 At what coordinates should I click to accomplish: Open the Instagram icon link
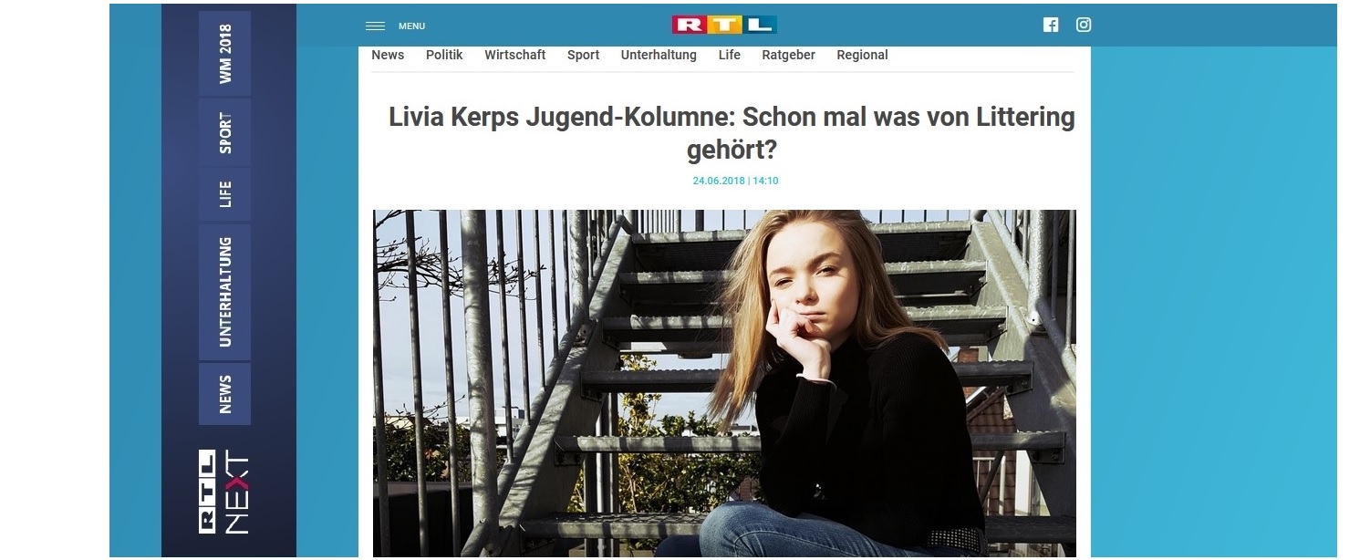1084,26
